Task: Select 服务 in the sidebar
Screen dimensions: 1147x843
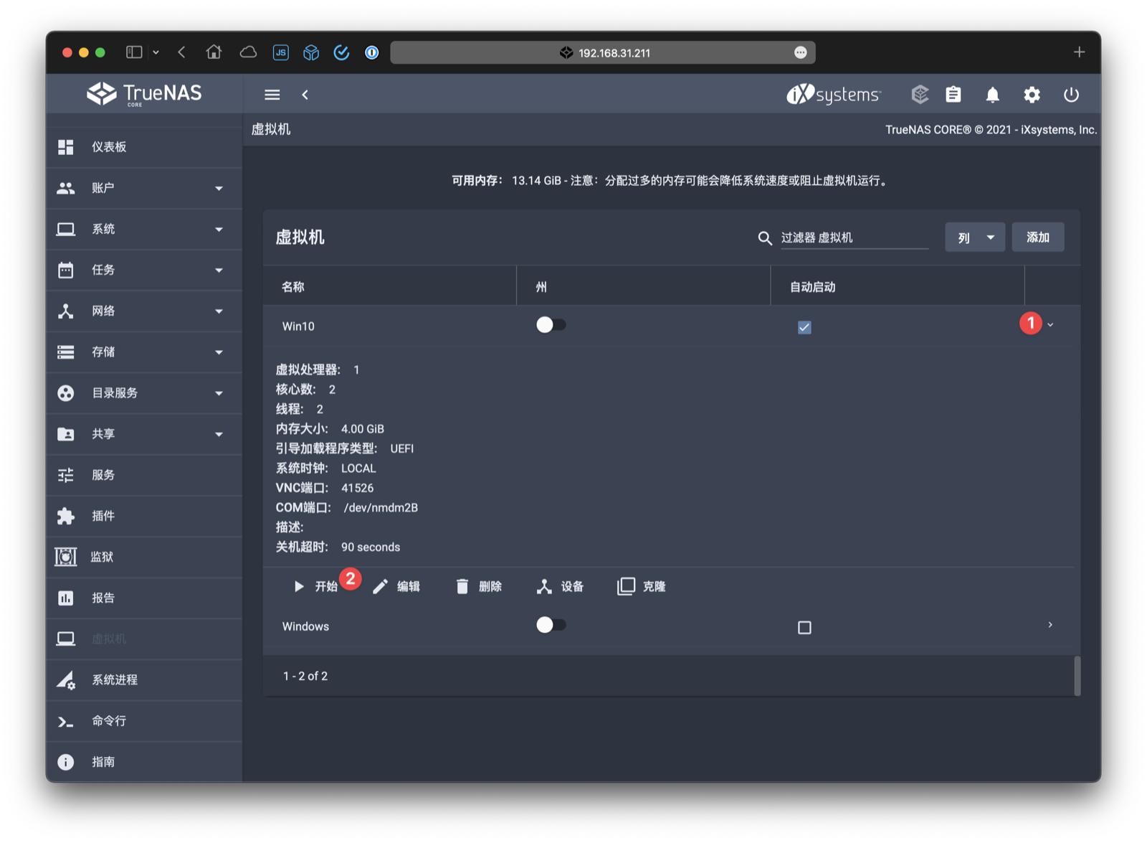Action: click(104, 474)
